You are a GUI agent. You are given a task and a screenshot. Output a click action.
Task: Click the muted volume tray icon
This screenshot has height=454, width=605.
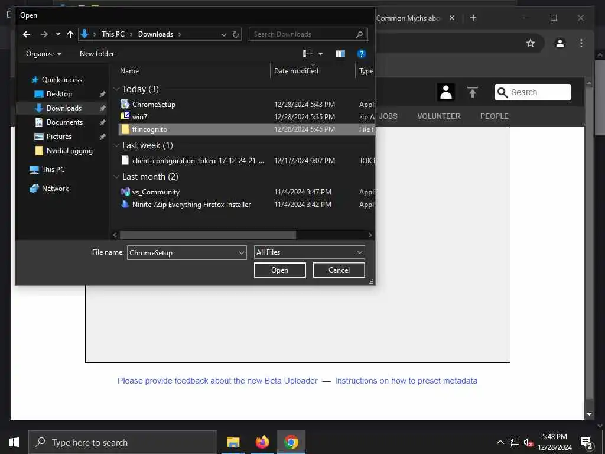point(528,442)
